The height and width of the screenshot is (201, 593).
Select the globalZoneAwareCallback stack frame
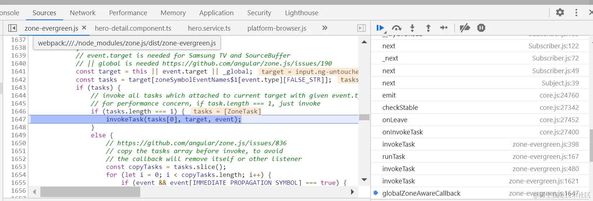[x=480, y=193]
